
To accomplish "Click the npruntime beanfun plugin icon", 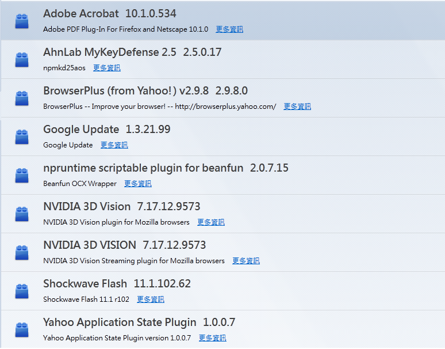I will (x=22, y=175).
